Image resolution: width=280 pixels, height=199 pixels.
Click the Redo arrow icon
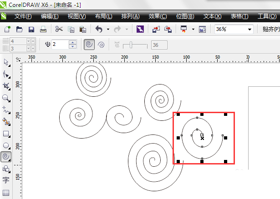(117, 29)
